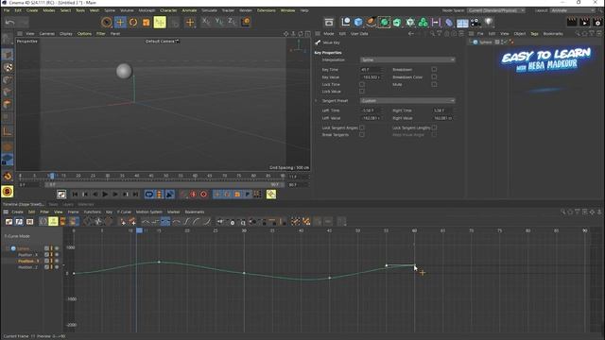Screen dimensions: 605x340
Task: Click the Render View clapperboard icon
Action: [572, 22]
